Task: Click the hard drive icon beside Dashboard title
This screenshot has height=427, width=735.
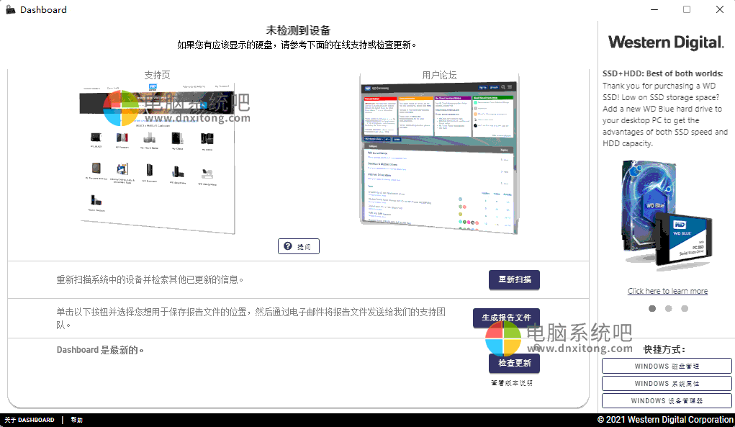Action: pyautogui.click(x=10, y=9)
